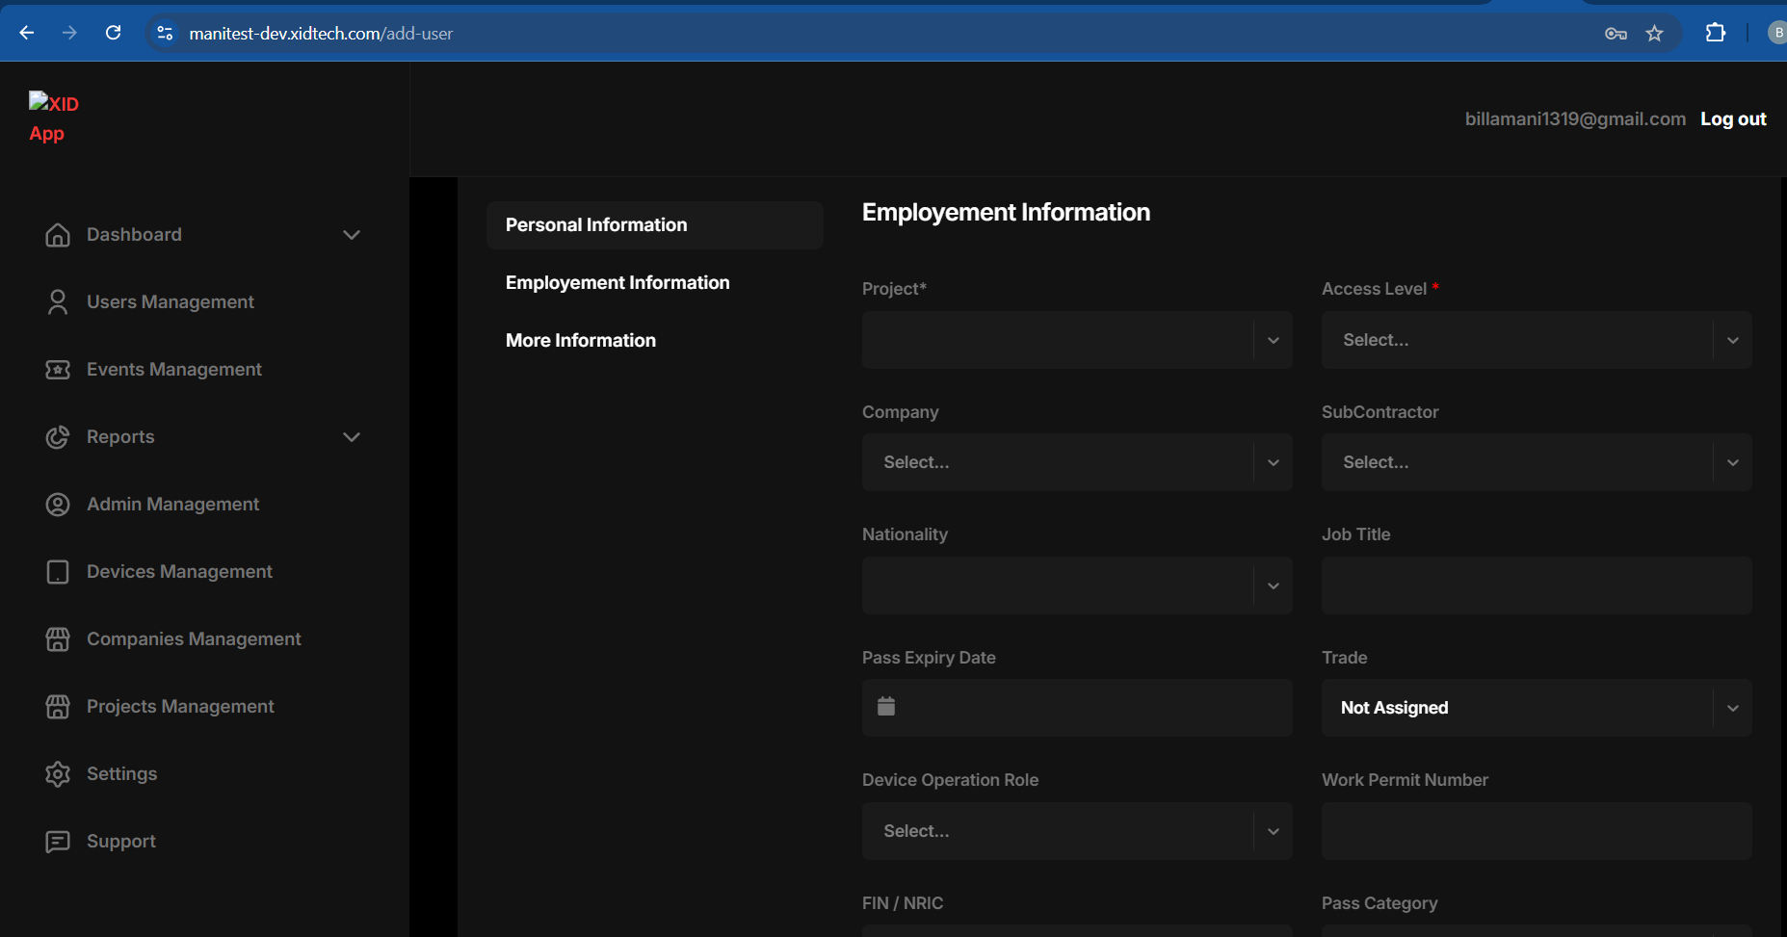Switch to More Information tab
1787x937 pixels.
pyautogui.click(x=581, y=341)
